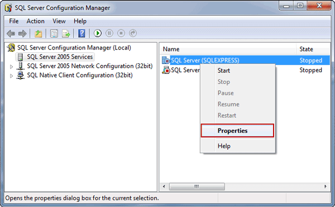The image size is (335, 207).
Task: Select Help at bottom of context menu
Action: (x=238, y=146)
